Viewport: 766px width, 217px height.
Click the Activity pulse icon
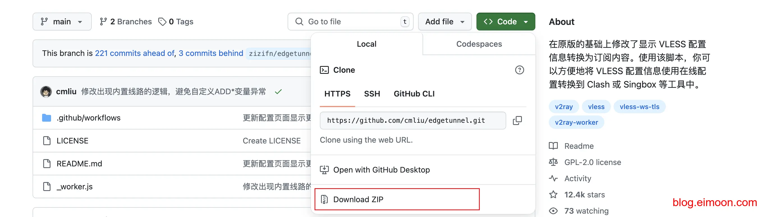pyautogui.click(x=553, y=178)
